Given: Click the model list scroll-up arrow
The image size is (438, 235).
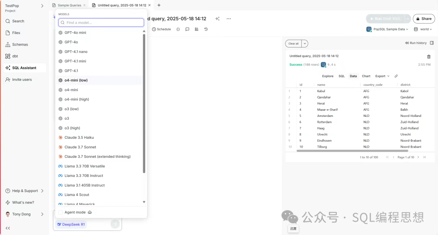Looking at the screenshot, I should (144, 31).
